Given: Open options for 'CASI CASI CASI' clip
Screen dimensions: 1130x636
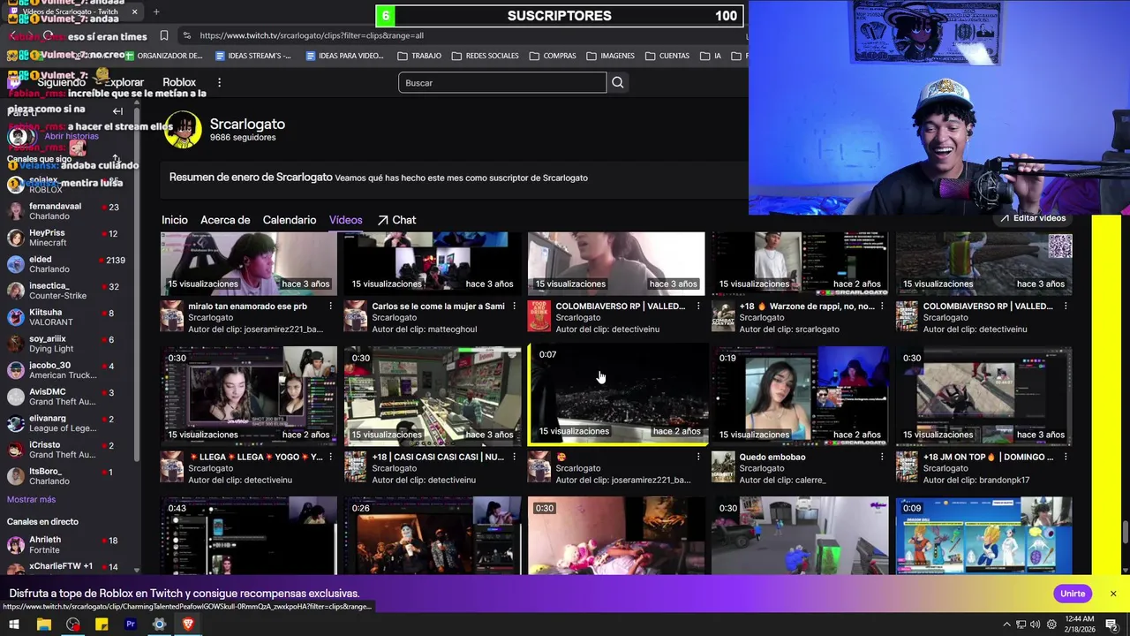Looking at the screenshot, I should click(515, 457).
